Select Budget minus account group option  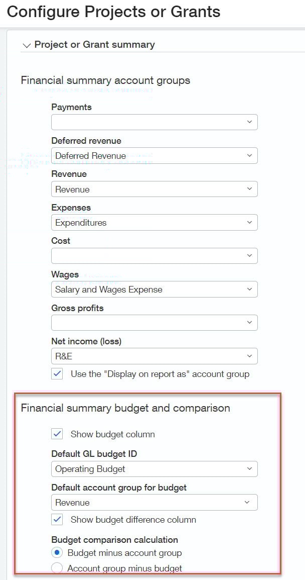point(57,553)
